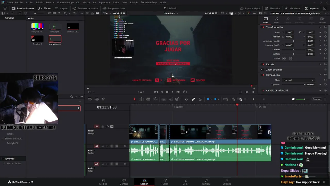Stop playback in the viewer
Image resolution: width=330 pixels, height=186 pixels.
point(167,92)
